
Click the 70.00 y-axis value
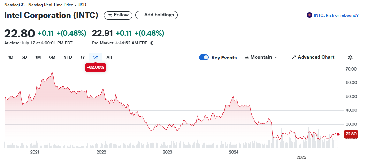(351, 69)
